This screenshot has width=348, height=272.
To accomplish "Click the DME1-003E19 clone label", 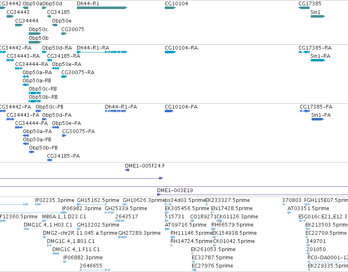I will pos(175,190).
